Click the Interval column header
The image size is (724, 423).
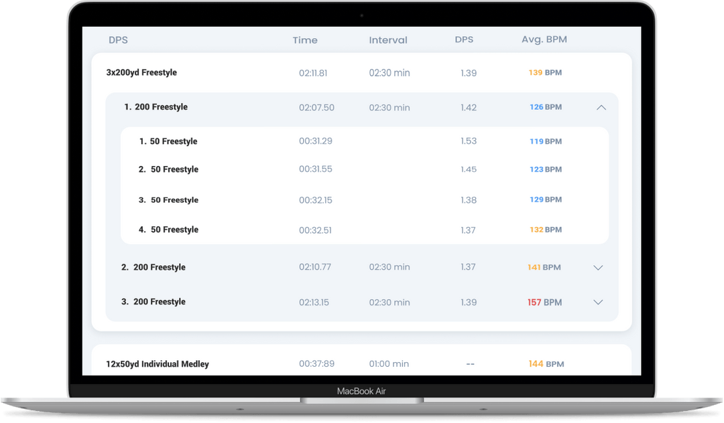388,40
